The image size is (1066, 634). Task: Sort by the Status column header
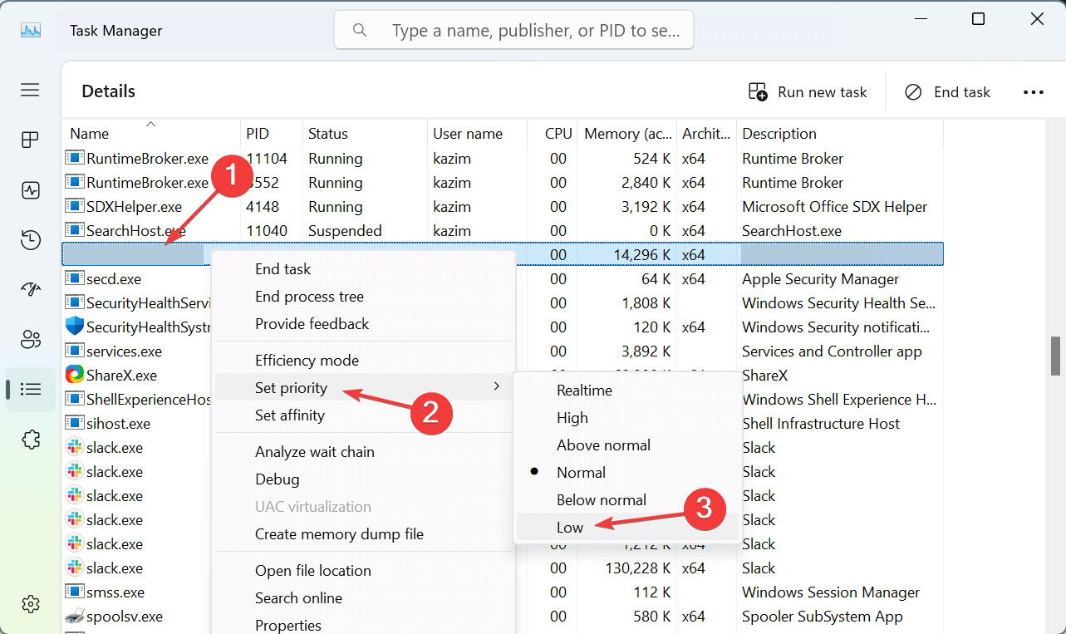click(x=328, y=134)
